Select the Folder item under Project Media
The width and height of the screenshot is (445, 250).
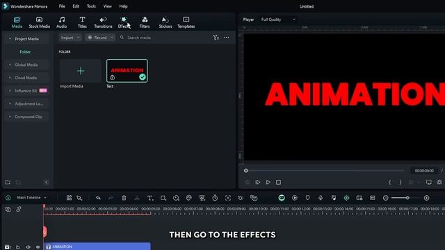[x=25, y=52]
